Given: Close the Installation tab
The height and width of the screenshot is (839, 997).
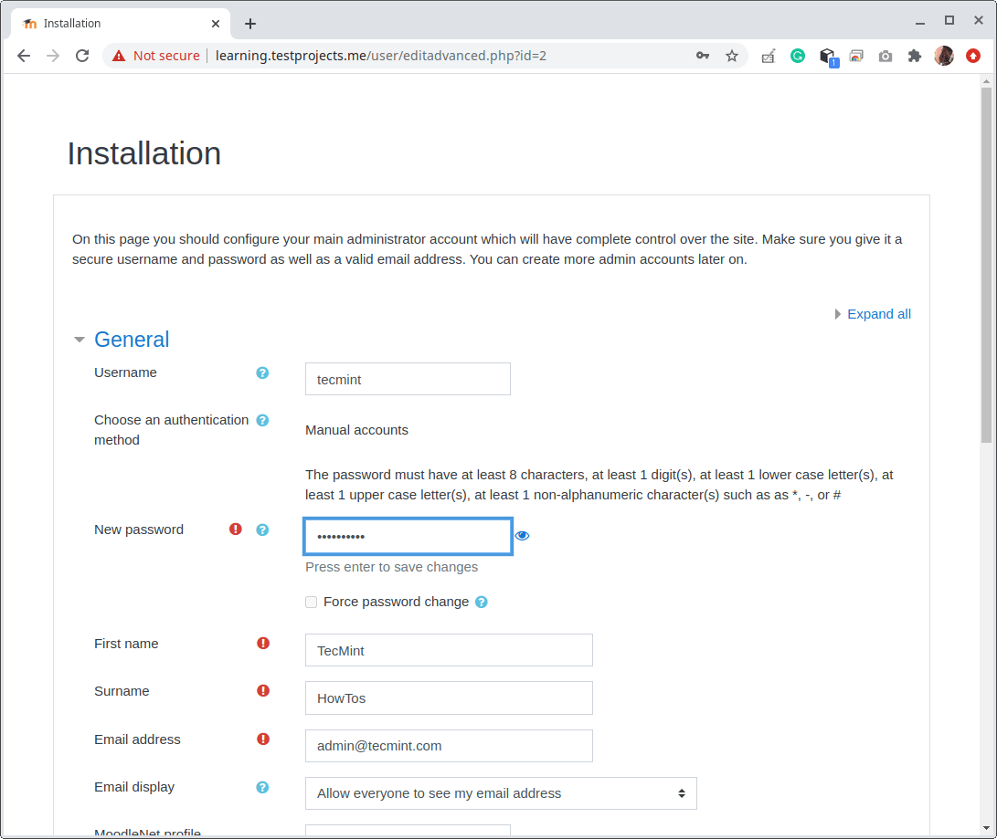Looking at the screenshot, I should [216, 24].
